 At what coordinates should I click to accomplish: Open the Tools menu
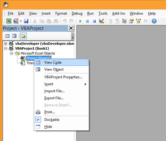coord(103,13)
